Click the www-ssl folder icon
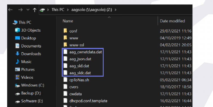 [x=65, y=45]
